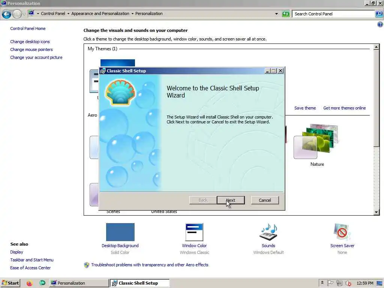The image size is (384, 288).
Task: Expand arrow after Appearance and Personalization
Action: (132, 14)
